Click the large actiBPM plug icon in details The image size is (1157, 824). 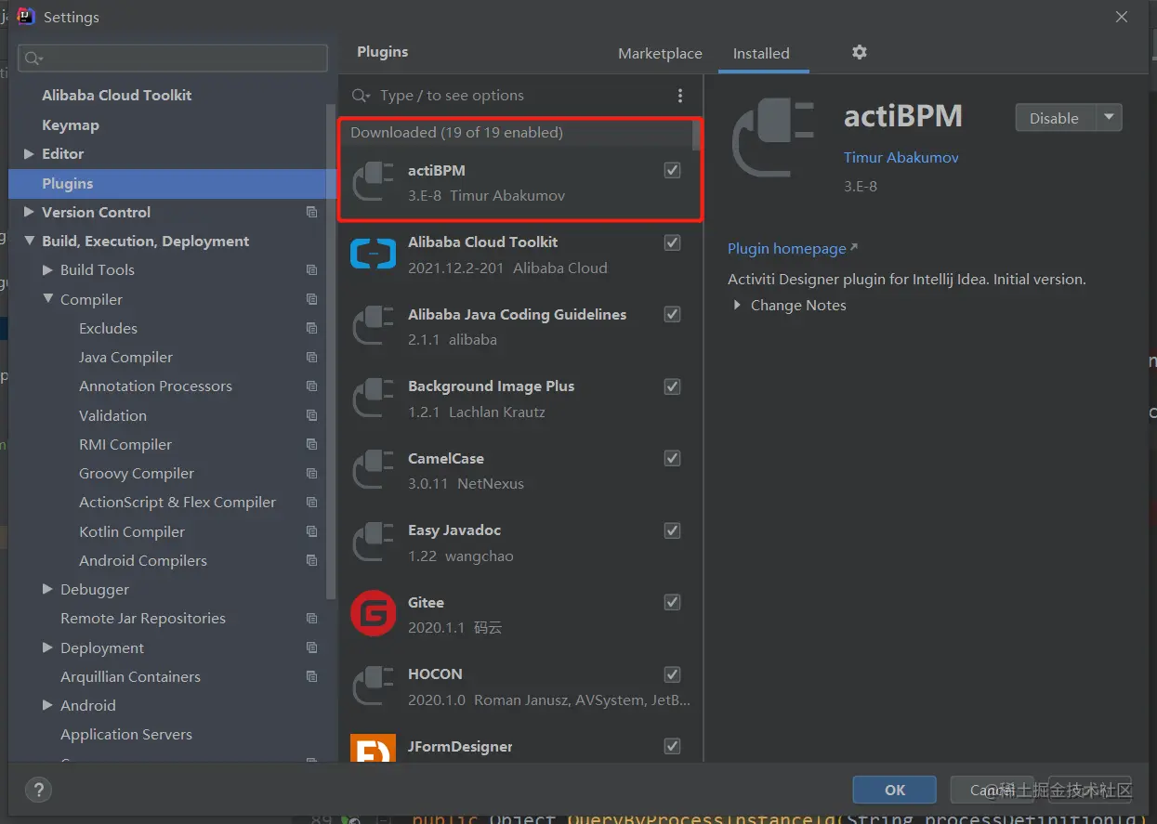[773, 137]
